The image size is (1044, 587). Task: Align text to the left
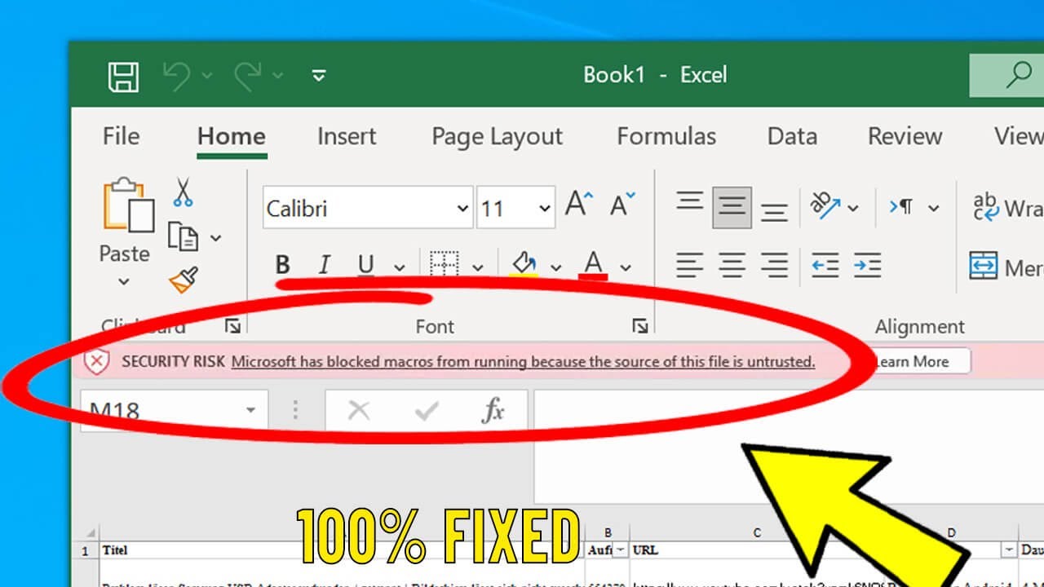(x=690, y=265)
